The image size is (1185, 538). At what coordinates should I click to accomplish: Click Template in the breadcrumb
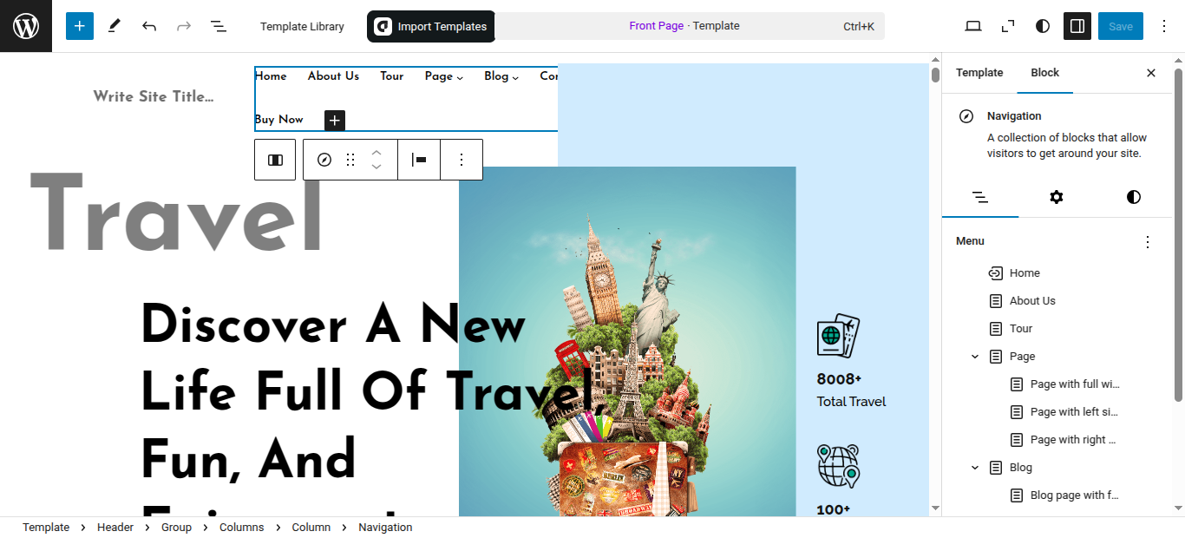(x=46, y=527)
